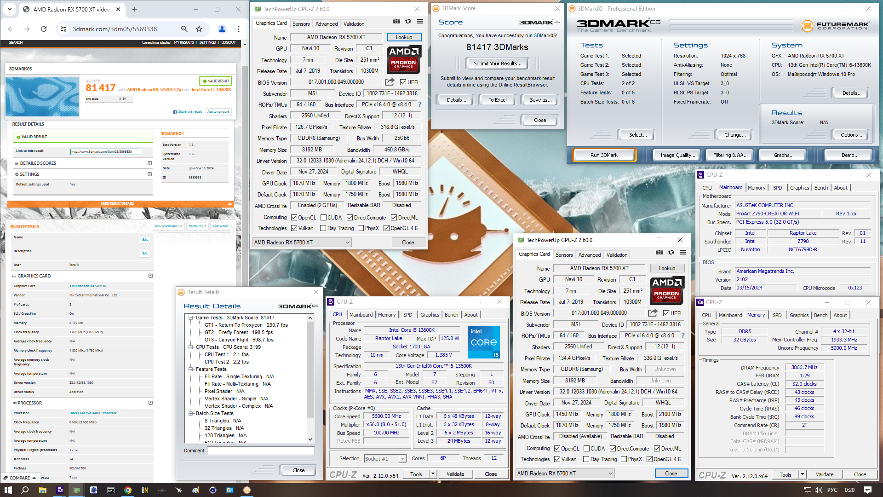The image size is (883, 497).
Task: Click refresh icon in bottom GPU-Z window
Action: pos(671,252)
